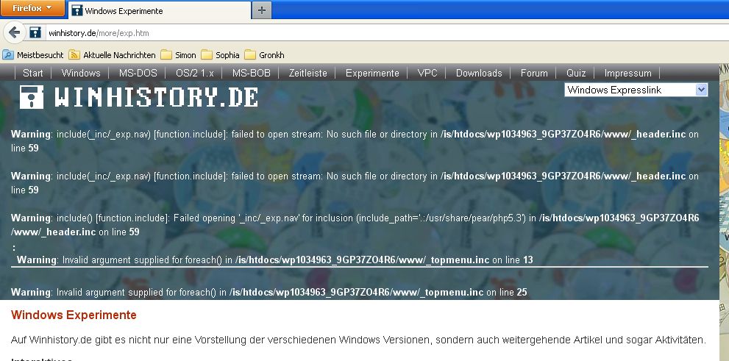Click the URL address bar field
The height and width of the screenshot is (361, 729).
click(368, 33)
